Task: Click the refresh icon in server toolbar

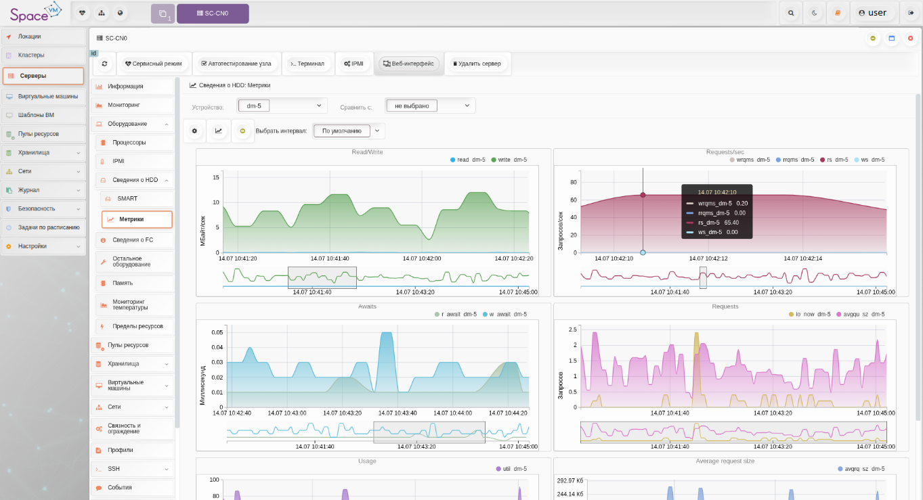Action: (104, 64)
